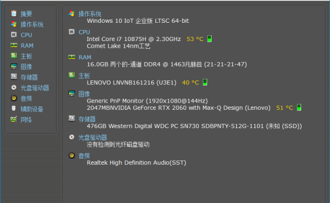Image resolution: width=330 pixels, height=203 pixels.
Task: Click the memory icon beside RAM heading
Action: (72, 57)
